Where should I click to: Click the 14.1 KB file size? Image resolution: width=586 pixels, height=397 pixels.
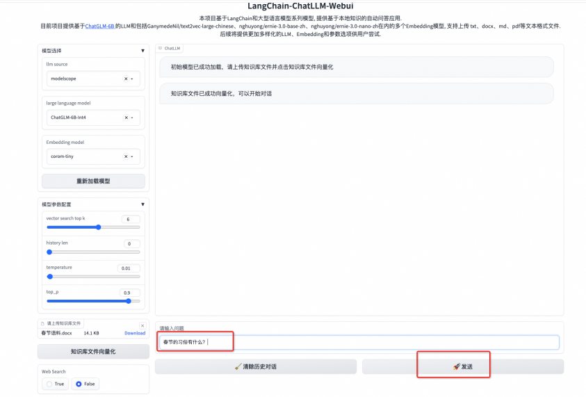[91, 333]
